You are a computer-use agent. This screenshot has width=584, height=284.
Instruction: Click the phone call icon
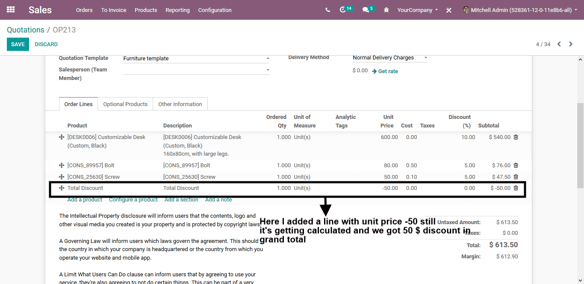(x=327, y=10)
